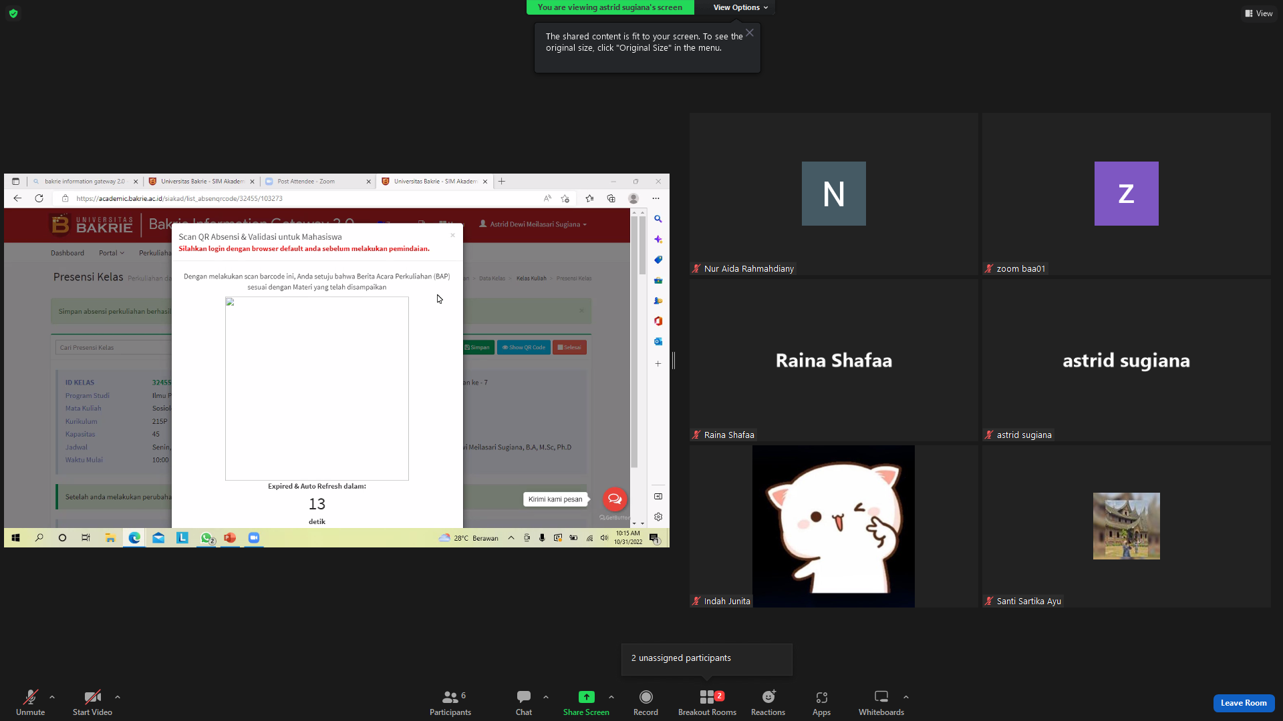Dismiss the shared content size tooltip

tap(750, 33)
